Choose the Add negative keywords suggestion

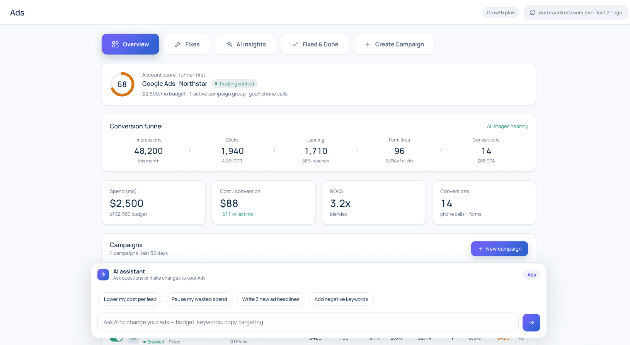341,299
